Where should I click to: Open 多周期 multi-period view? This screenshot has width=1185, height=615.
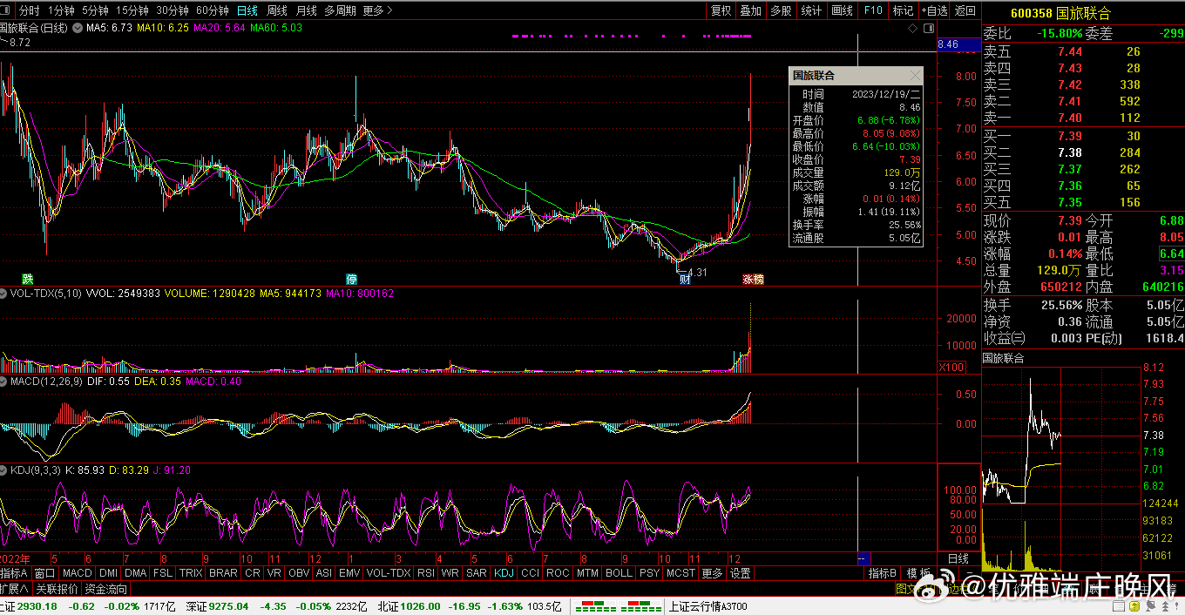click(340, 10)
